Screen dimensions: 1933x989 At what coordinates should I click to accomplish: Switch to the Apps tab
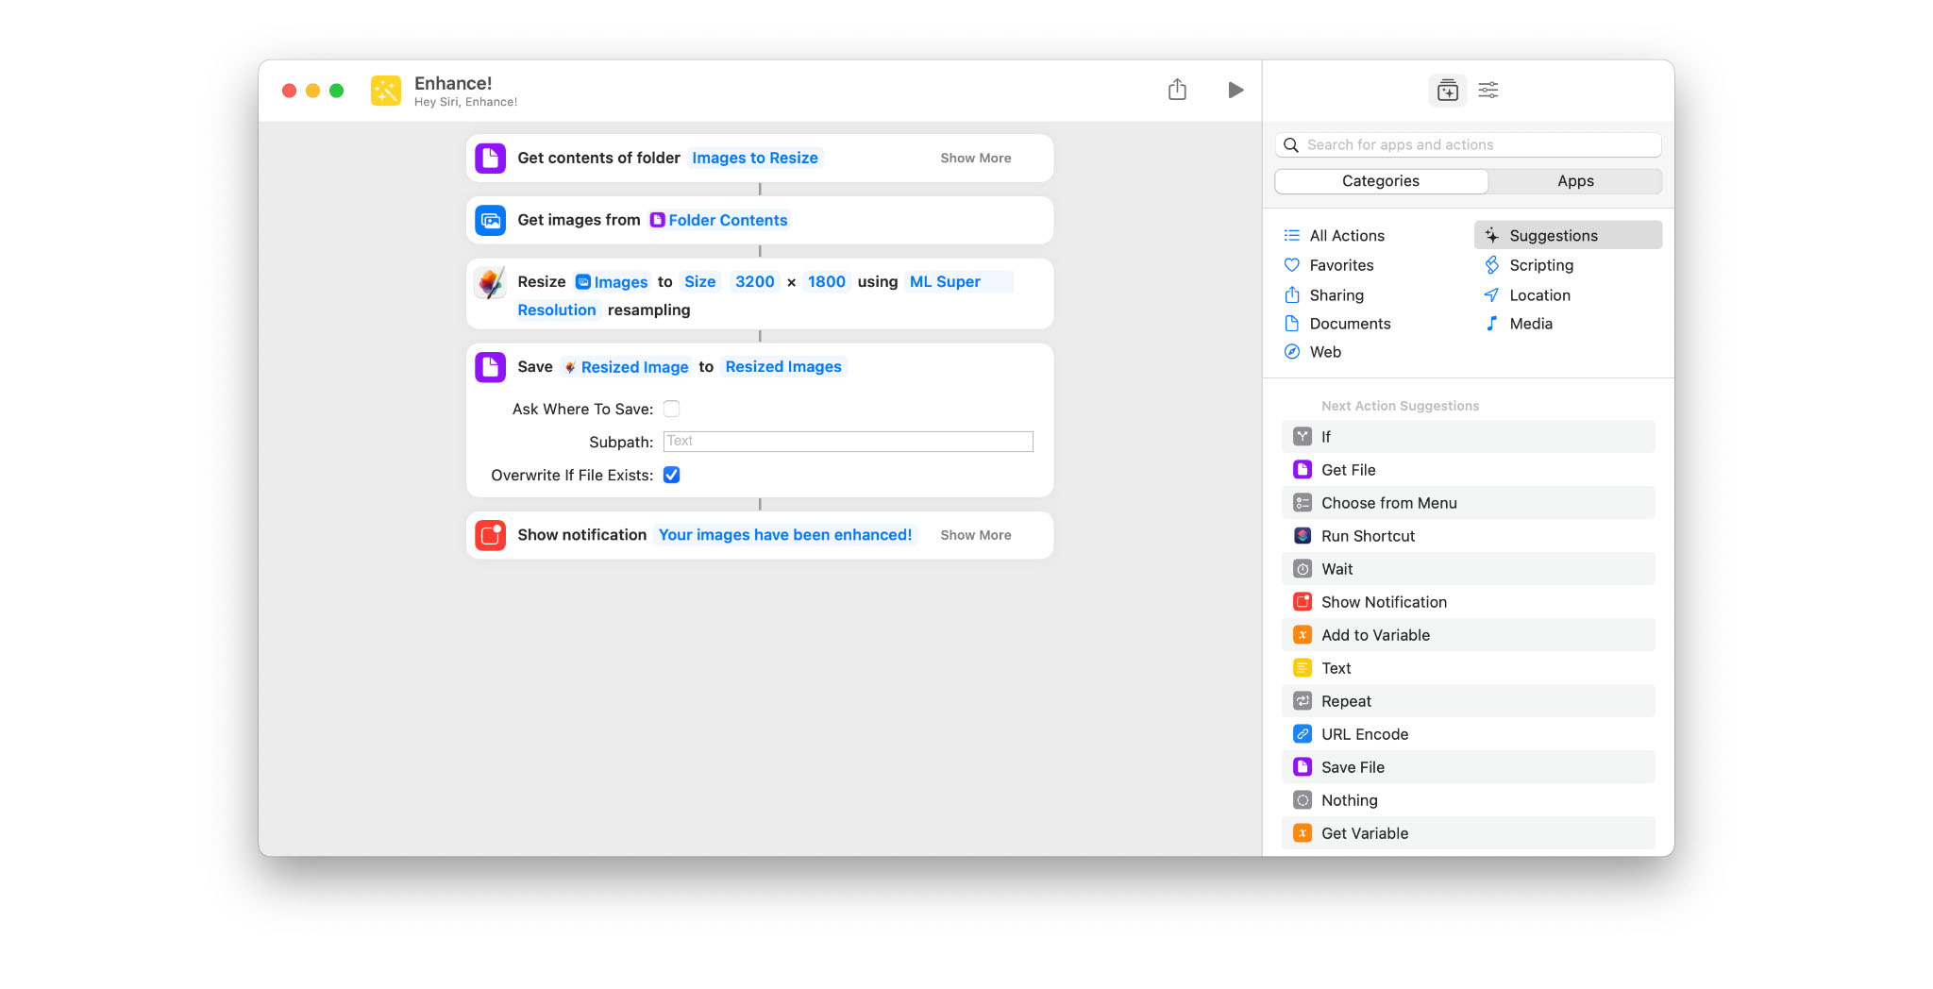(1574, 181)
